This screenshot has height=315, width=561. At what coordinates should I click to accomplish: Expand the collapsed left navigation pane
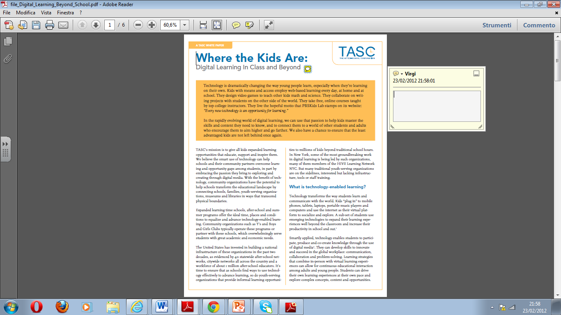(x=5, y=149)
